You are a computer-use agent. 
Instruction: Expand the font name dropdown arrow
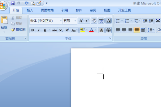pos(61,21)
